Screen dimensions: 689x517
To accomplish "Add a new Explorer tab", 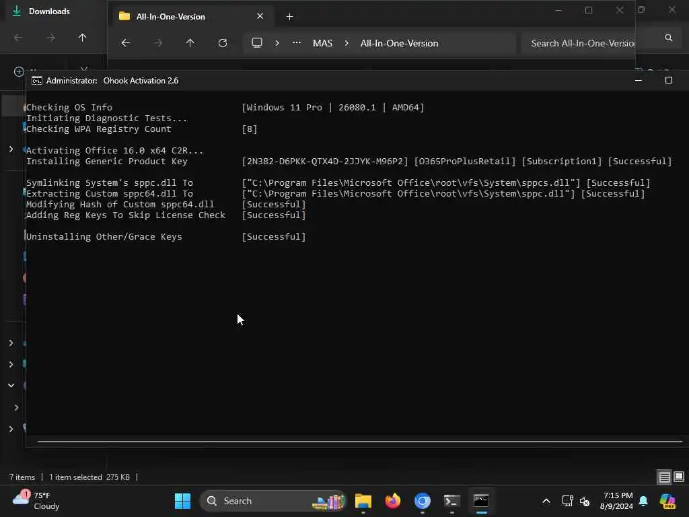I will (x=289, y=17).
